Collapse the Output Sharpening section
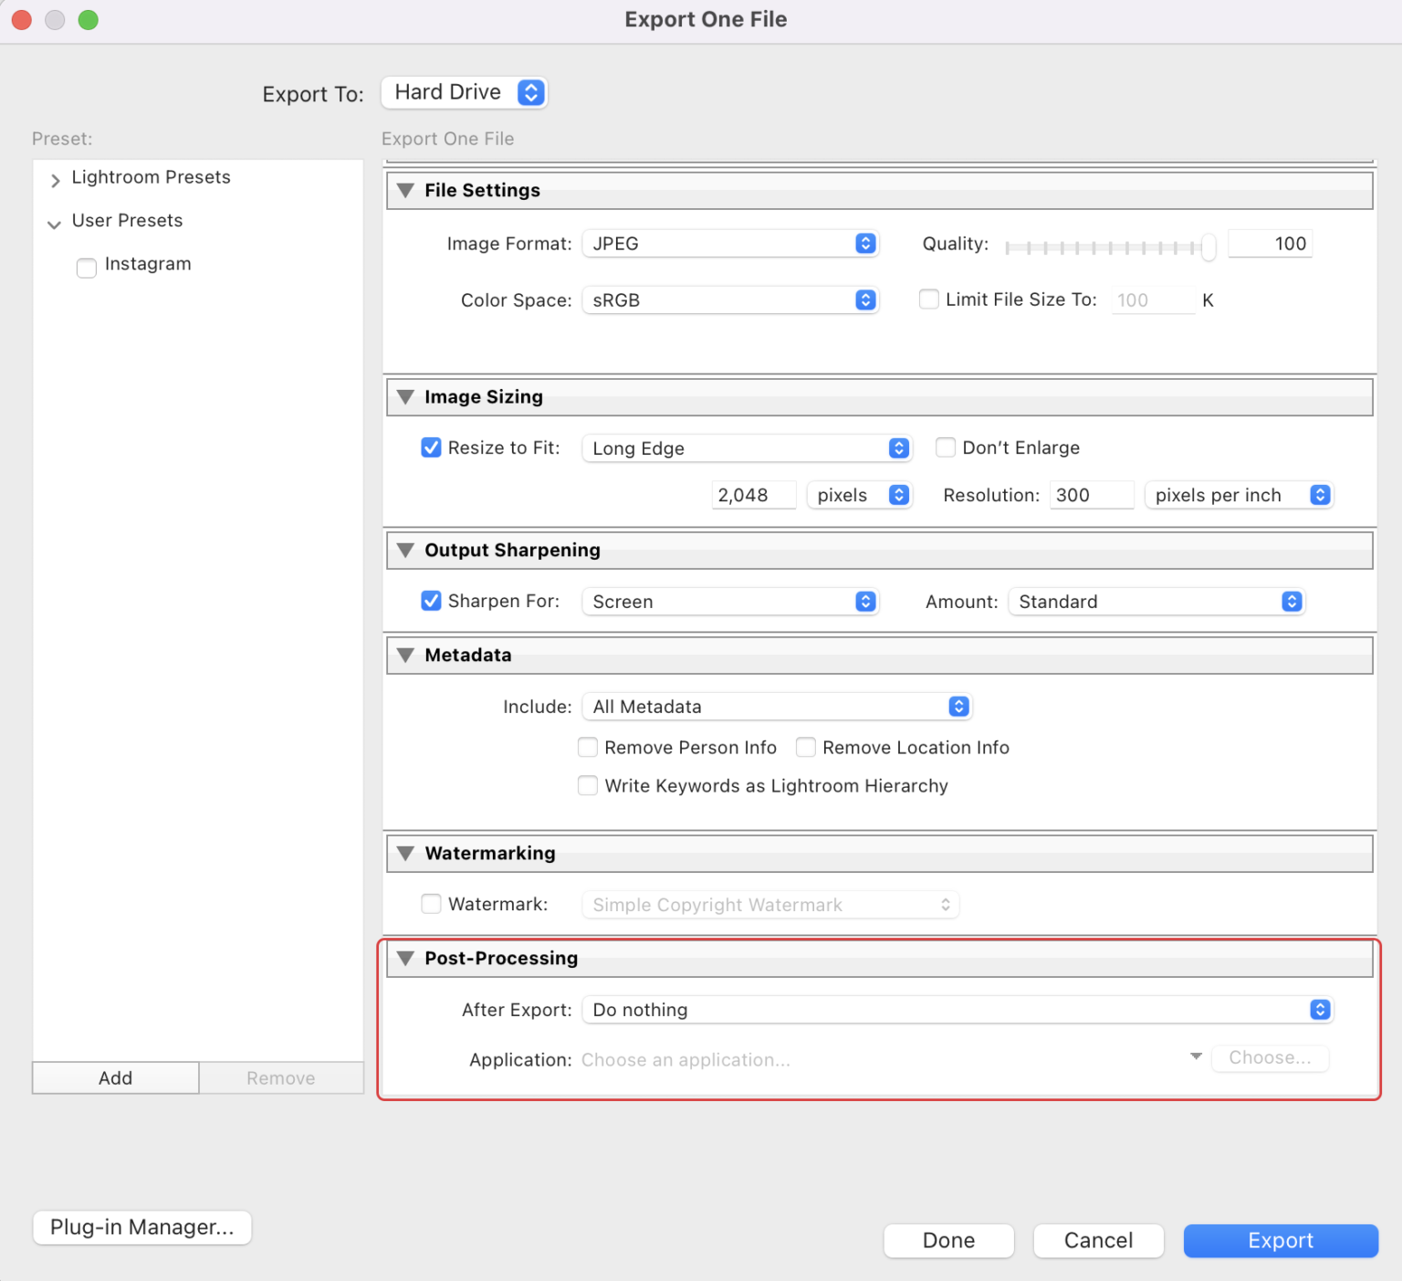 click(x=406, y=550)
